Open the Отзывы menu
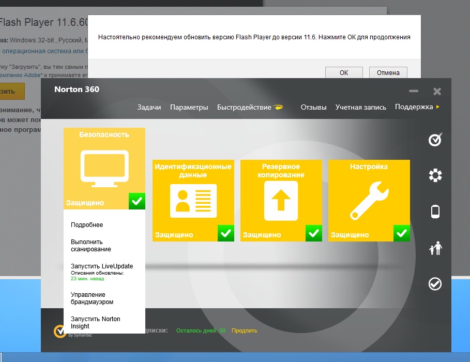Image resolution: width=470 pixels, height=362 pixels. [x=313, y=108]
